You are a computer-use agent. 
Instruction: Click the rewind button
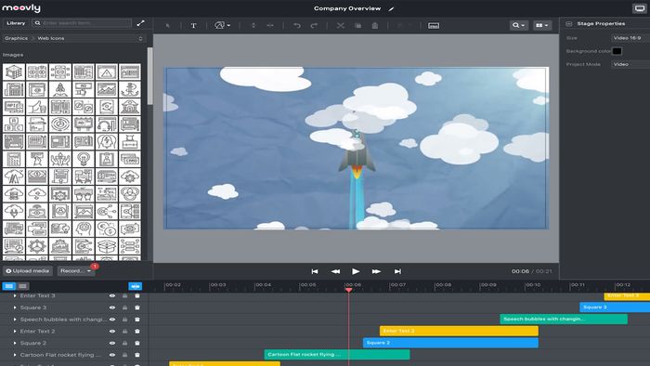(335, 271)
